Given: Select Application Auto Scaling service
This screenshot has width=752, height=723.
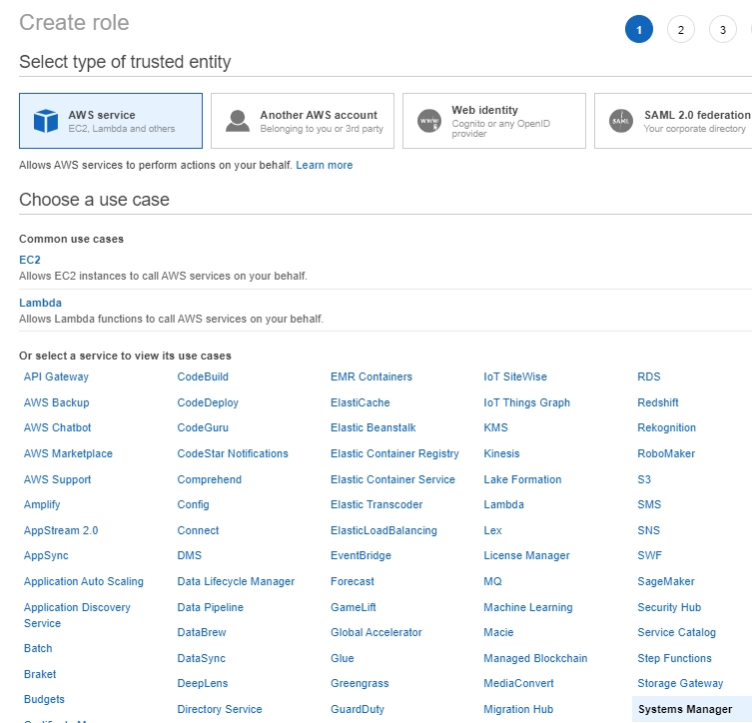Looking at the screenshot, I should click(x=84, y=581).
